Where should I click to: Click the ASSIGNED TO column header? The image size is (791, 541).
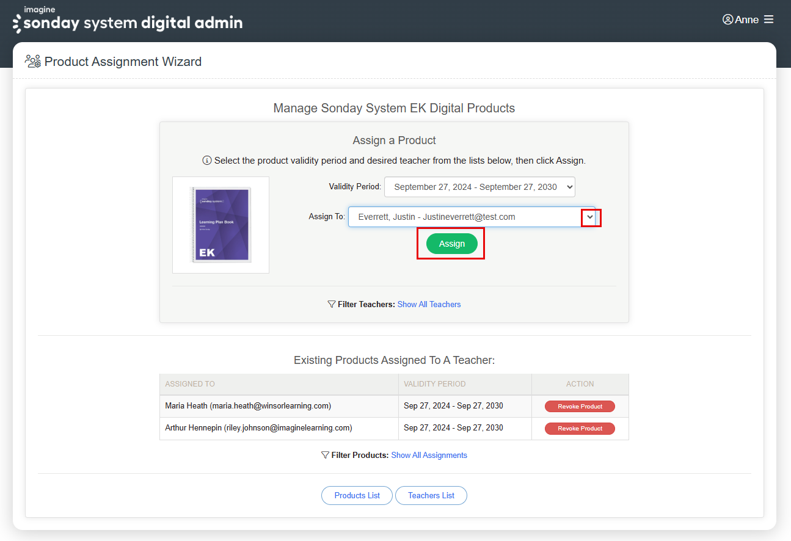point(189,384)
